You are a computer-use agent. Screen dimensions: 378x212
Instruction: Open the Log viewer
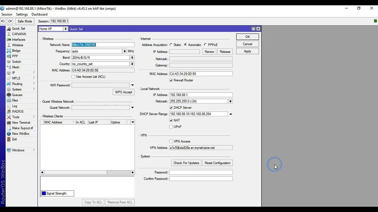[x=14, y=106]
